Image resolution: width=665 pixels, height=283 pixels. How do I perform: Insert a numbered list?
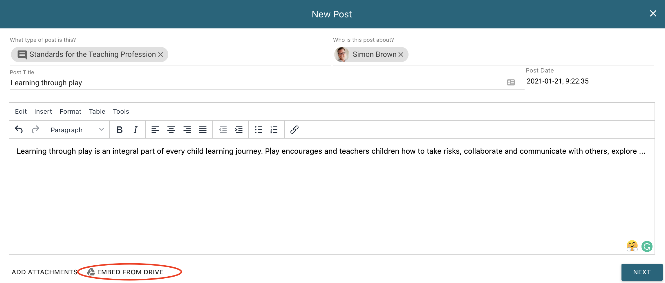274,130
